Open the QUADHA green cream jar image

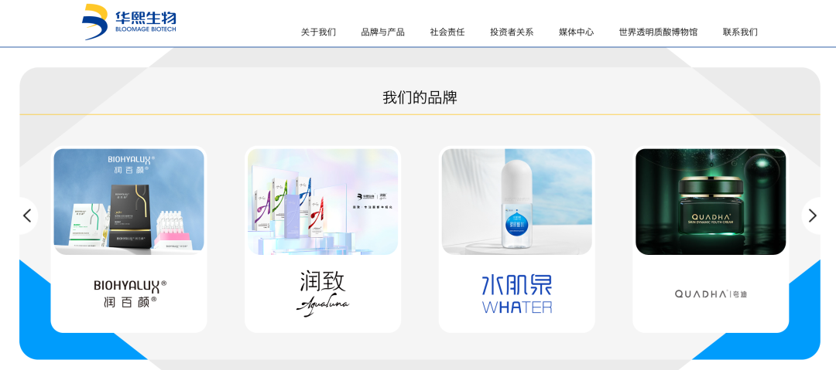point(711,202)
